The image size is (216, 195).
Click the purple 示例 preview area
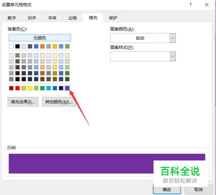[107, 163]
